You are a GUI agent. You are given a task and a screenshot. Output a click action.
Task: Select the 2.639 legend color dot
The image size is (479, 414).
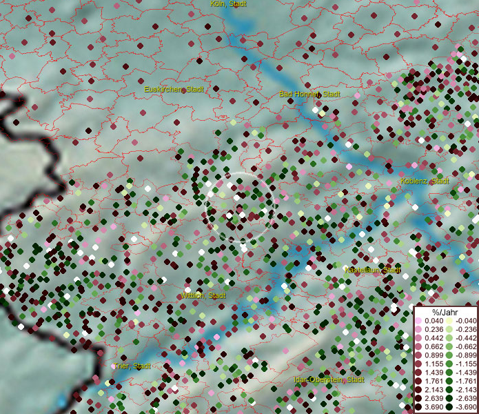[418, 398]
